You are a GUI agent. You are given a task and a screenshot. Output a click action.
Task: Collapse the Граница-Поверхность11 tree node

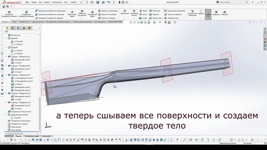tap(6, 75)
